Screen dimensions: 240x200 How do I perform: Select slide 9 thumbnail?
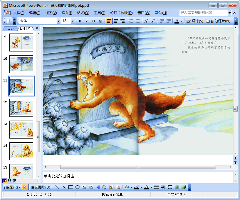click(x=21, y=42)
